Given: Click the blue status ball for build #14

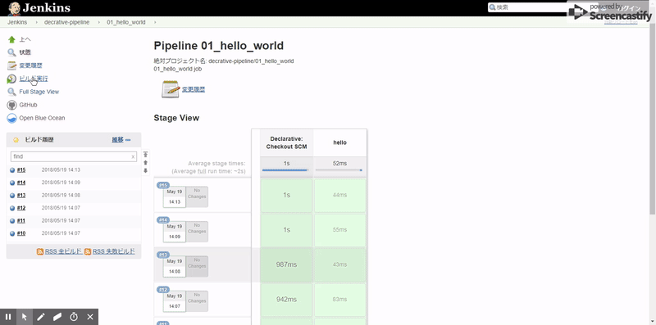Looking at the screenshot, I should (x=12, y=183).
